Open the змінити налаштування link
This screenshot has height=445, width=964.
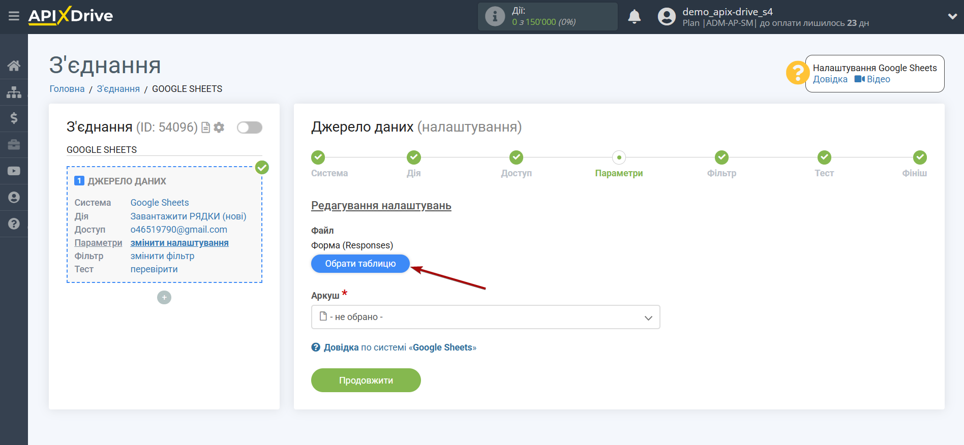[x=179, y=243]
